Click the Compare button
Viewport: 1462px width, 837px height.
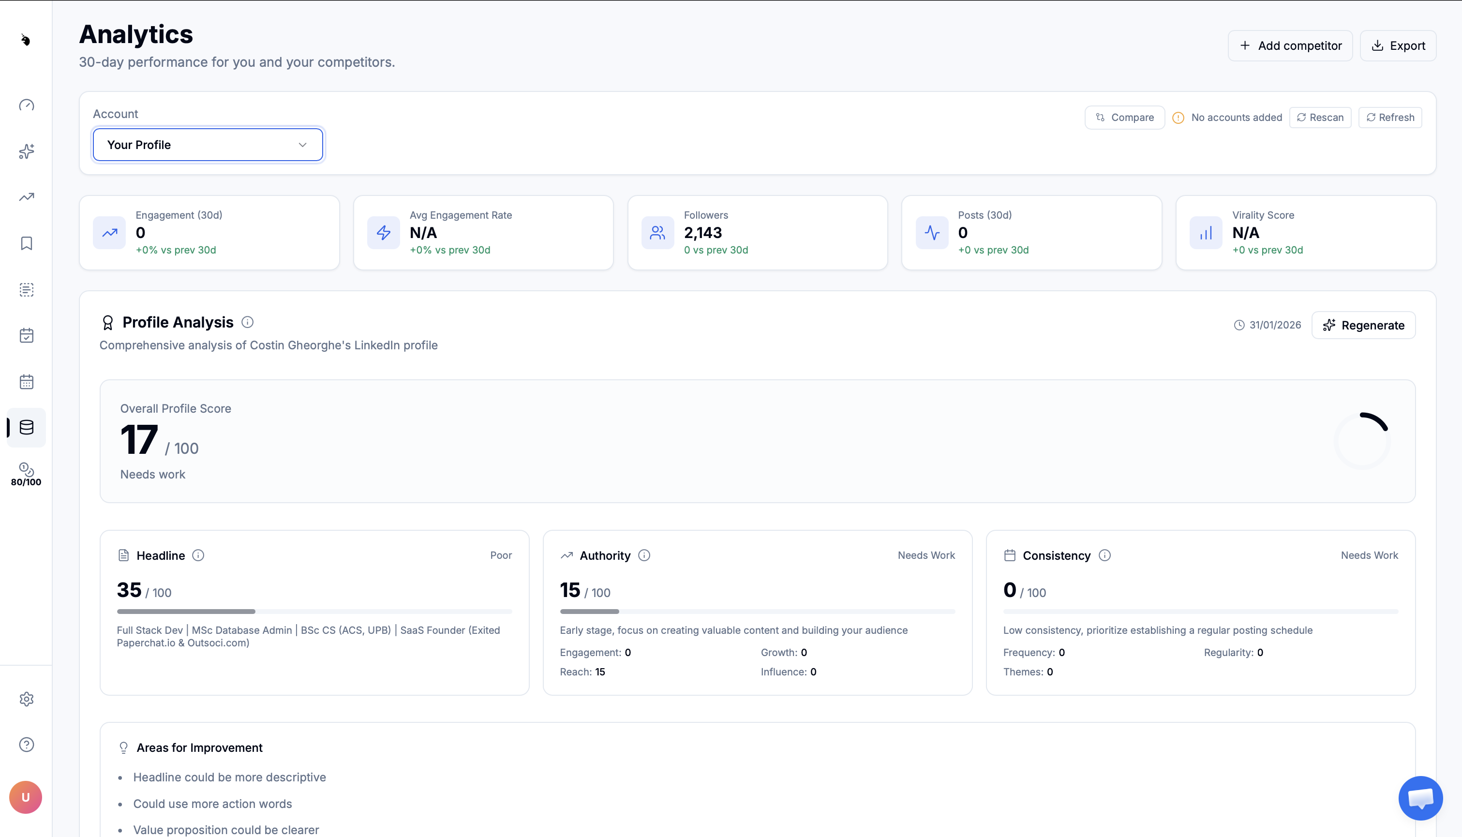pos(1124,117)
